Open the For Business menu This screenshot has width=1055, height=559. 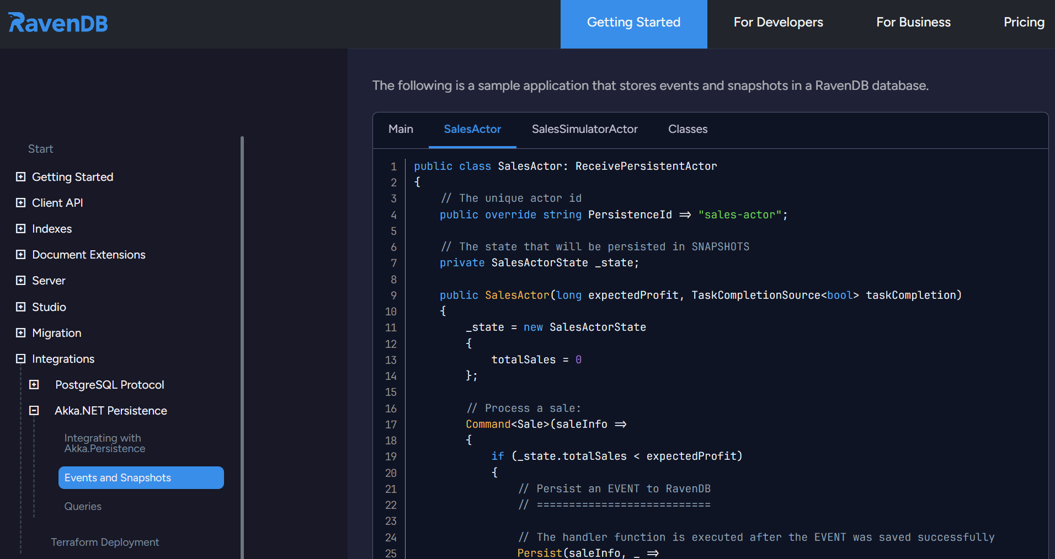(913, 23)
